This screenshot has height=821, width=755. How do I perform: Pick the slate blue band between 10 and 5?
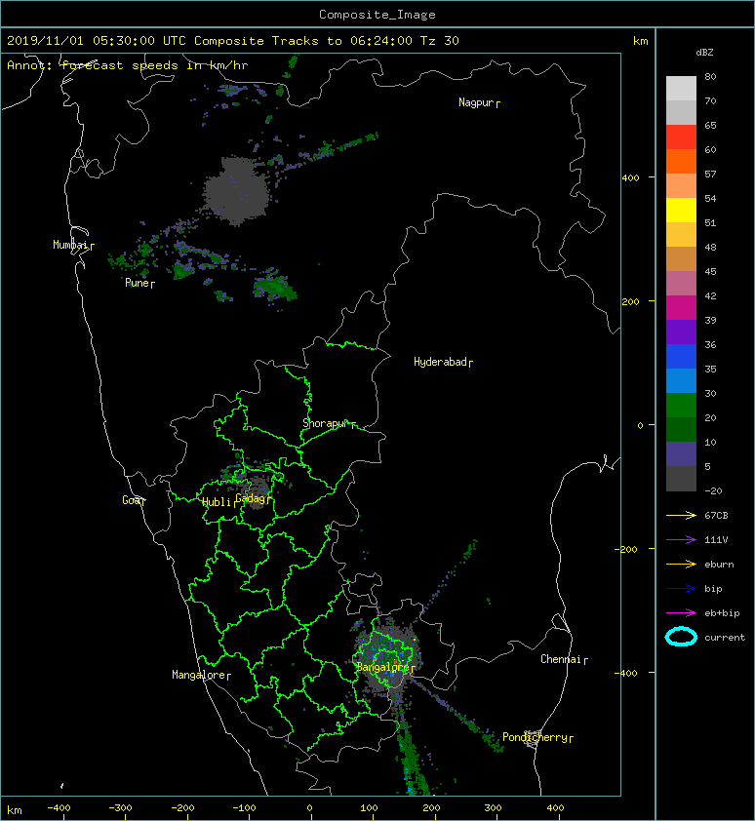pos(681,454)
